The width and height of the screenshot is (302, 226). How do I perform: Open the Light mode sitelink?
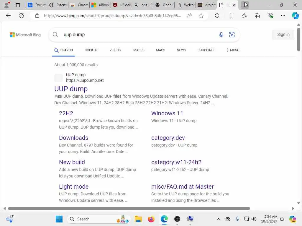pyautogui.click(x=74, y=187)
